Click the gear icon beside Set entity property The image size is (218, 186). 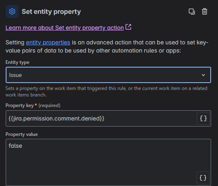tap(12, 11)
